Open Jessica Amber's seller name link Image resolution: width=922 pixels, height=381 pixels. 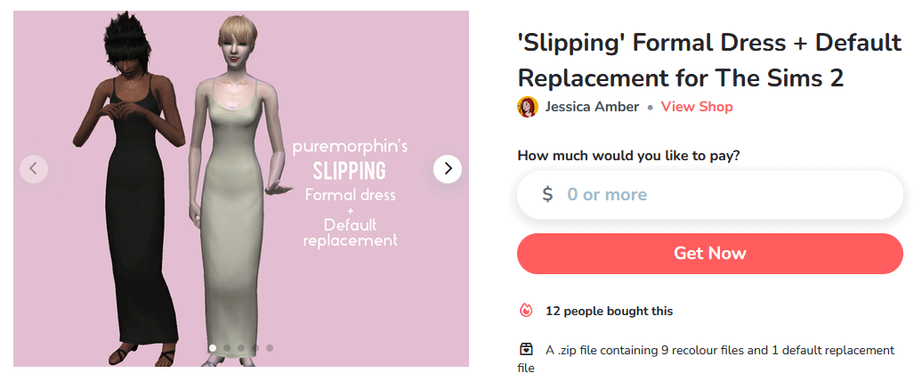(592, 107)
